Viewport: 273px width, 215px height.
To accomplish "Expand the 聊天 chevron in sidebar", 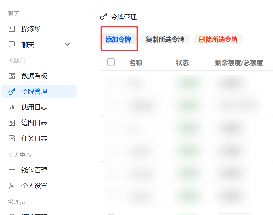I will click(x=67, y=44).
